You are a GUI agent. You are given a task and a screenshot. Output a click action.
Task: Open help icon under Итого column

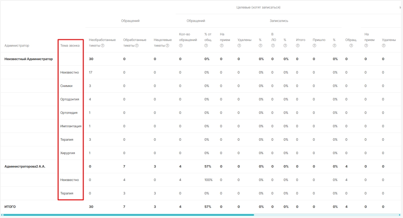click(x=298, y=46)
